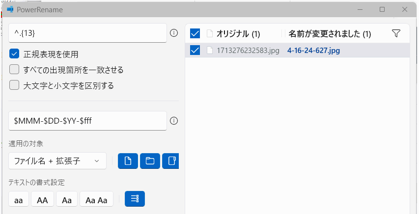Click the replace field with $MMM-$DD-$YY-$fff
419x214 pixels.
click(87, 121)
